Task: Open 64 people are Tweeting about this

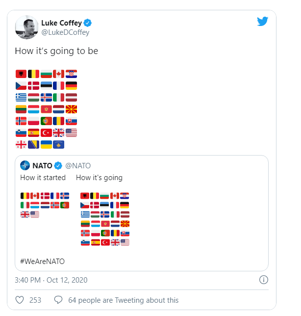Action: pos(123,300)
